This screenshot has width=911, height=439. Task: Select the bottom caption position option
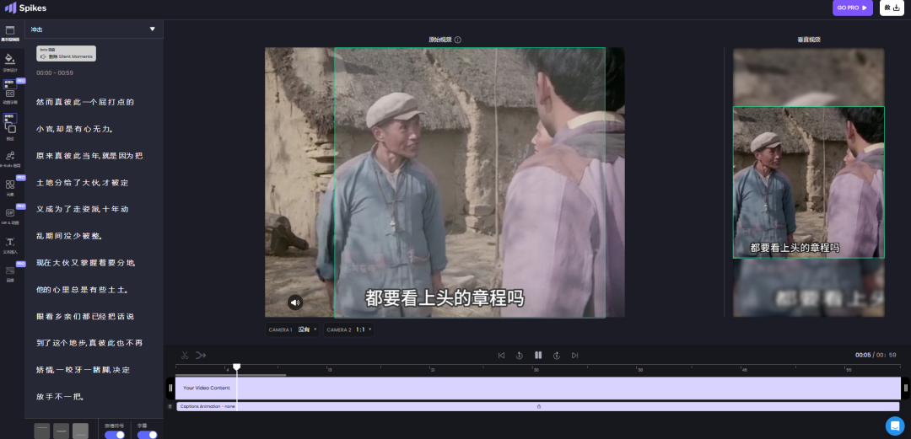coord(81,431)
